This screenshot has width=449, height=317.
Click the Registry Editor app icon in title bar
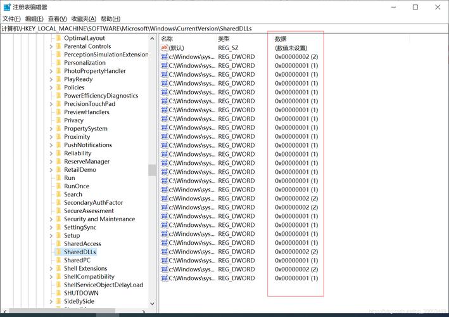pos(7,7)
